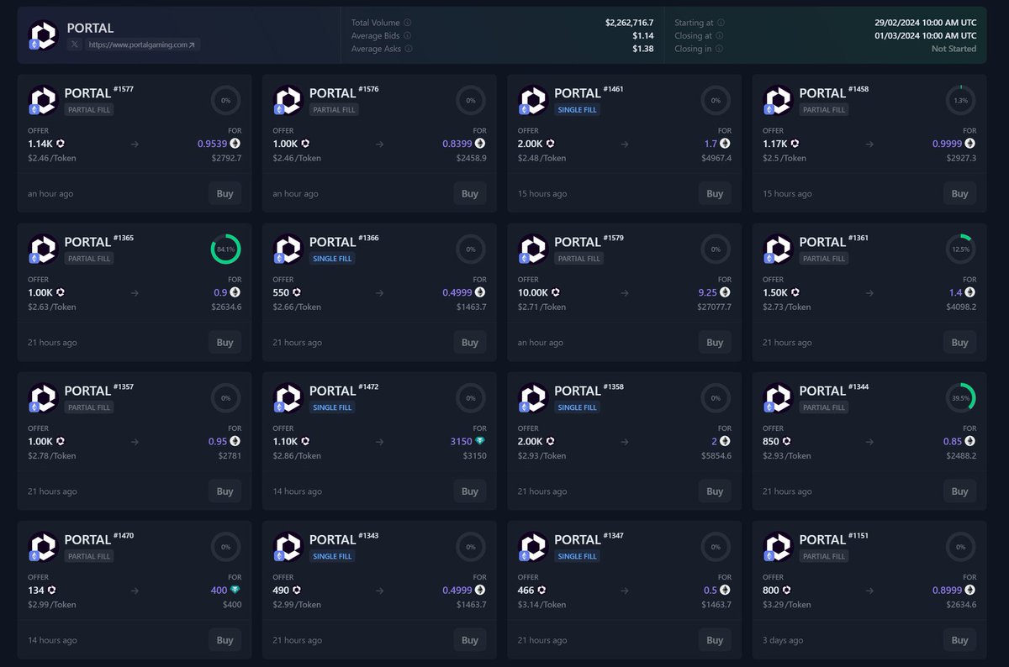Click the Not Started status text
1009x667 pixels.
[x=954, y=49]
